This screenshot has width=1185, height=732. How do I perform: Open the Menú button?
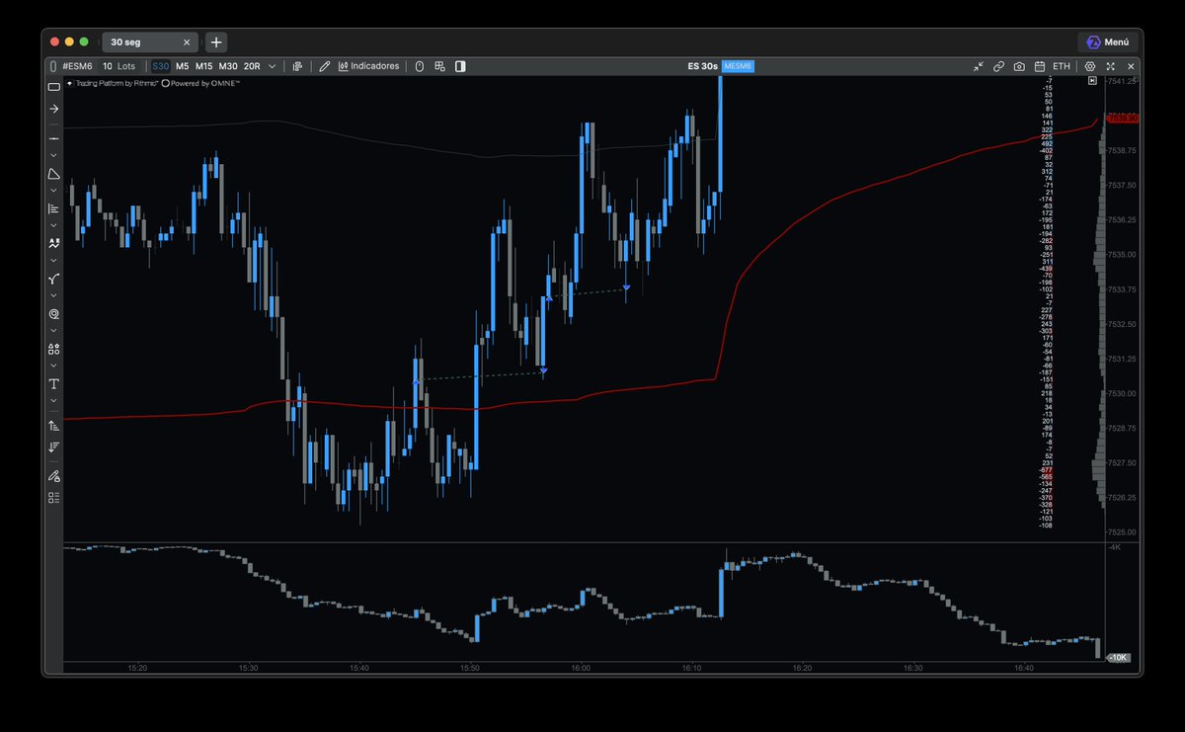click(x=1107, y=42)
